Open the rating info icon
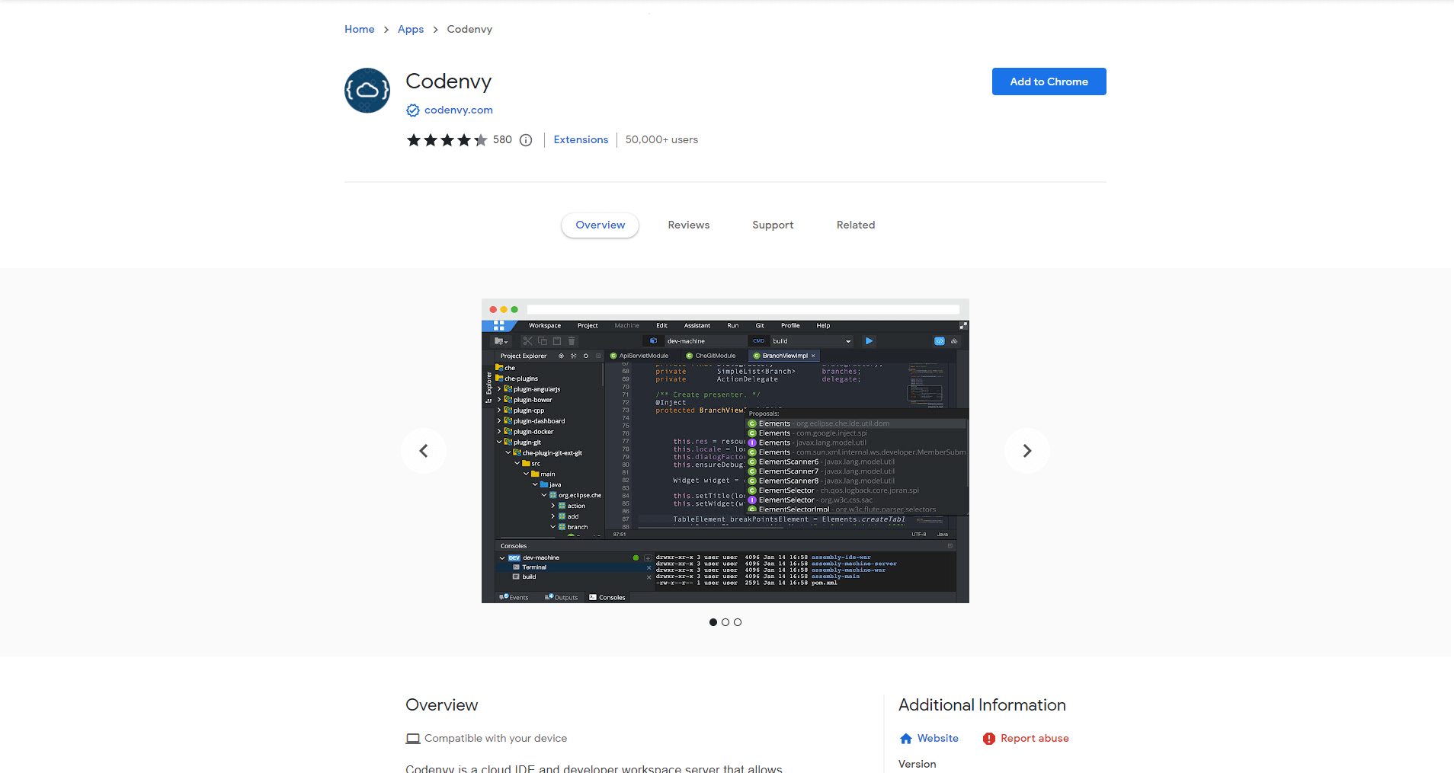The width and height of the screenshot is (1454, 773). [x=526, y=140]
